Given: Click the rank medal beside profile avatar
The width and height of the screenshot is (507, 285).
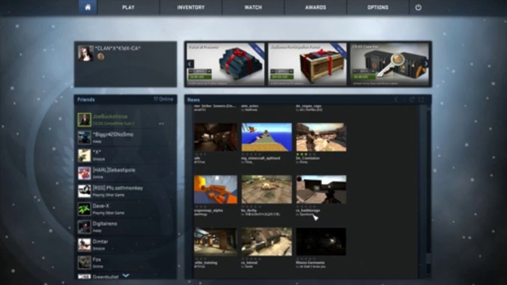Looking at the screenshot, I should (101, 57).
